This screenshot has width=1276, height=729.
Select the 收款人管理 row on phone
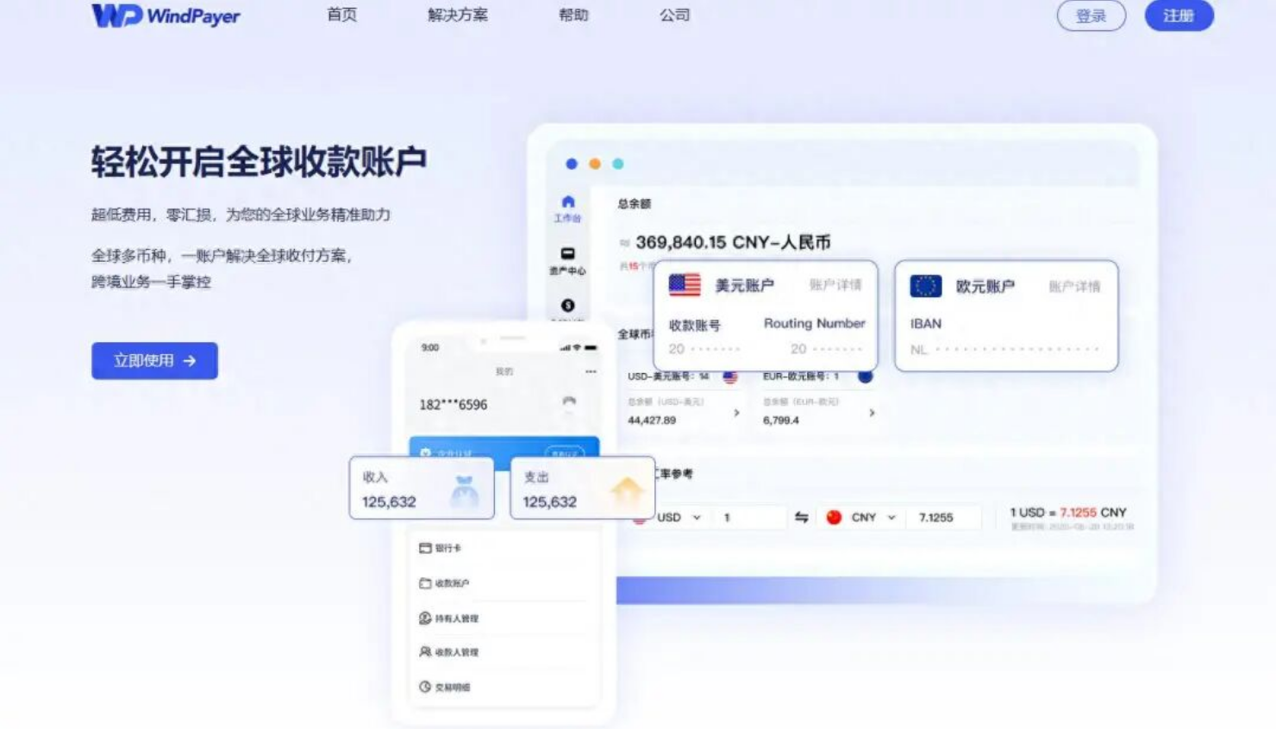coord(504,652)
